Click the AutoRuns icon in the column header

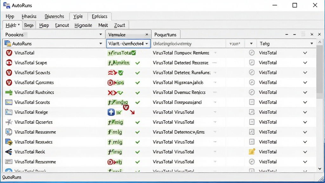[8, 44]
